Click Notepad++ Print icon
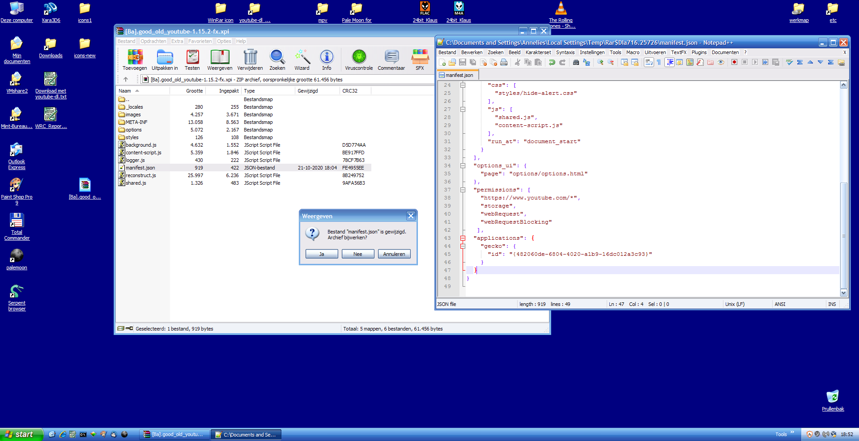This screenshot has height=441, width=859. (x=504, y=62)
